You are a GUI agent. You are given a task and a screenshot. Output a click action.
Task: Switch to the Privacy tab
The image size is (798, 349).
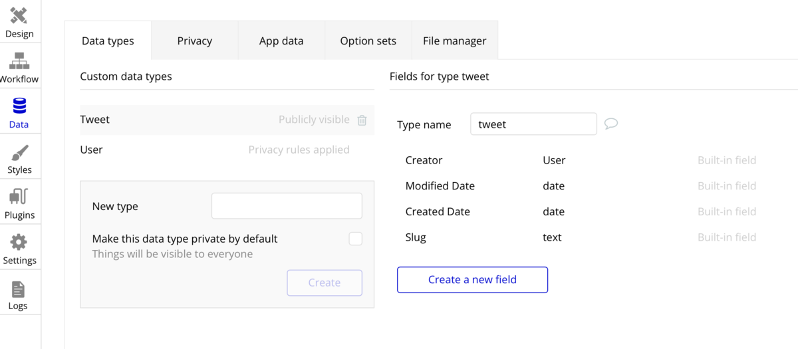pos(194,41)
